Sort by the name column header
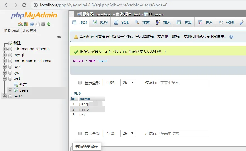Image resolution: width=246 pixels, height=151 pixels. [x=85, y=99]
